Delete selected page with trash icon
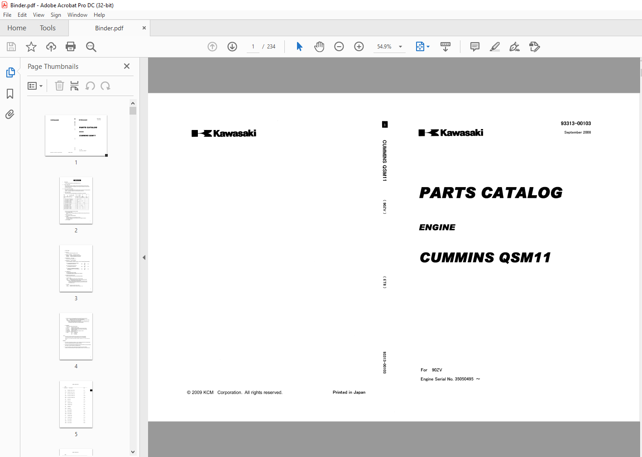Screen dimensions: 642x457 click(59, 86)
